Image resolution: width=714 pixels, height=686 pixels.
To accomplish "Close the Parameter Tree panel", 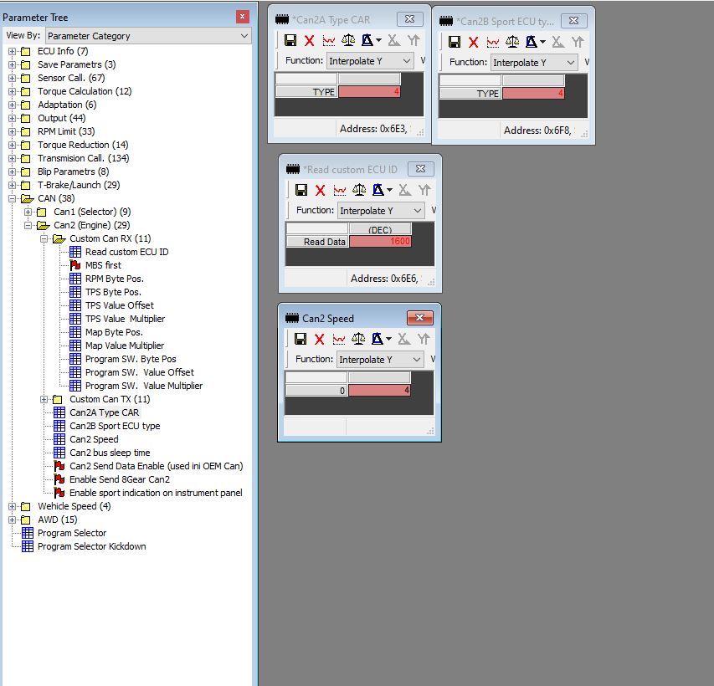I will click(x=243, y=17).
